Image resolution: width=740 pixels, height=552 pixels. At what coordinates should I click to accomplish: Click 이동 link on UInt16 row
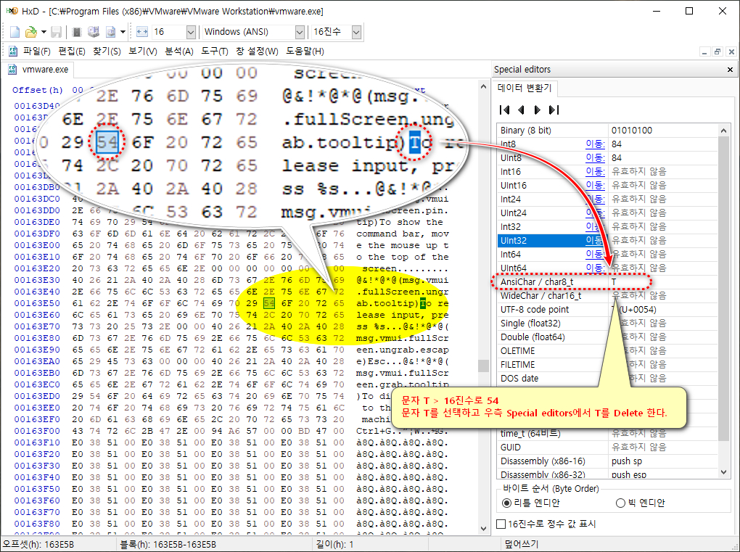click(x=595, y=186)
